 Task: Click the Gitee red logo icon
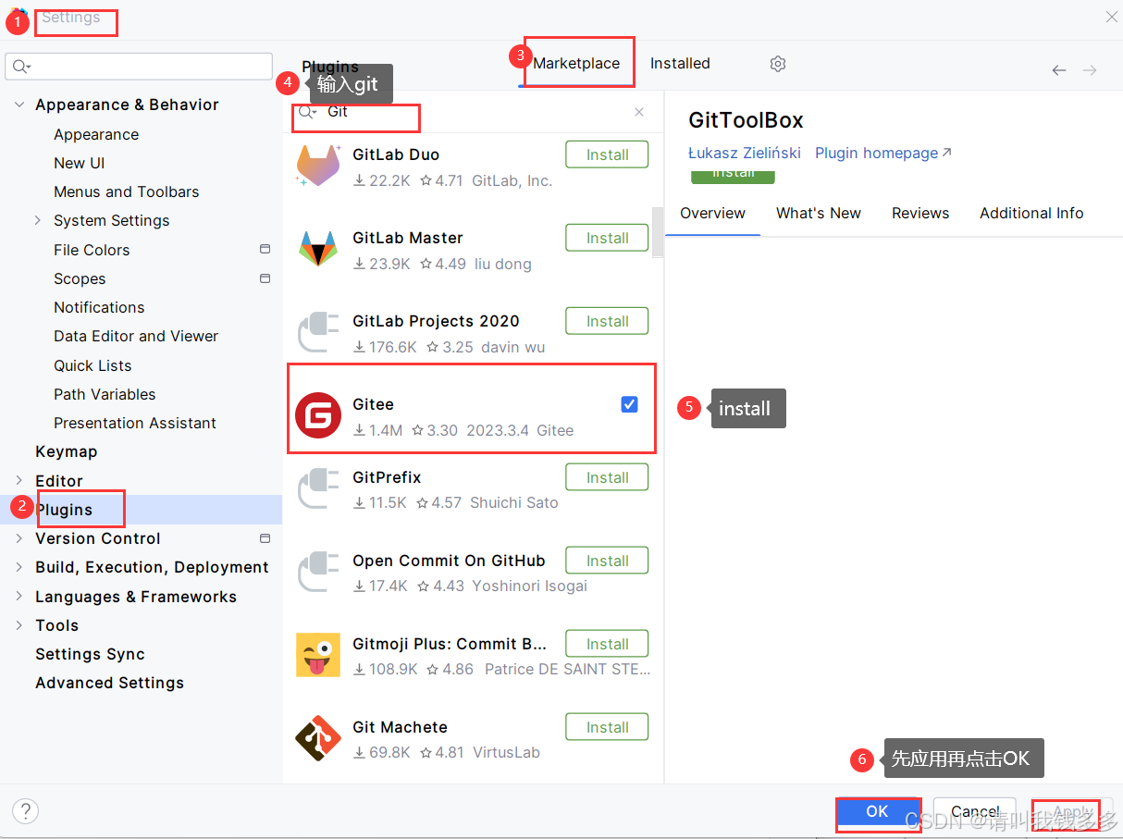(x=318, y=415)
